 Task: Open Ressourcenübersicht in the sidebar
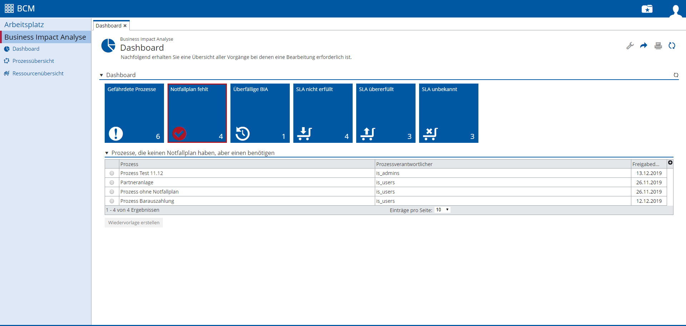click(x=38, y=74)
